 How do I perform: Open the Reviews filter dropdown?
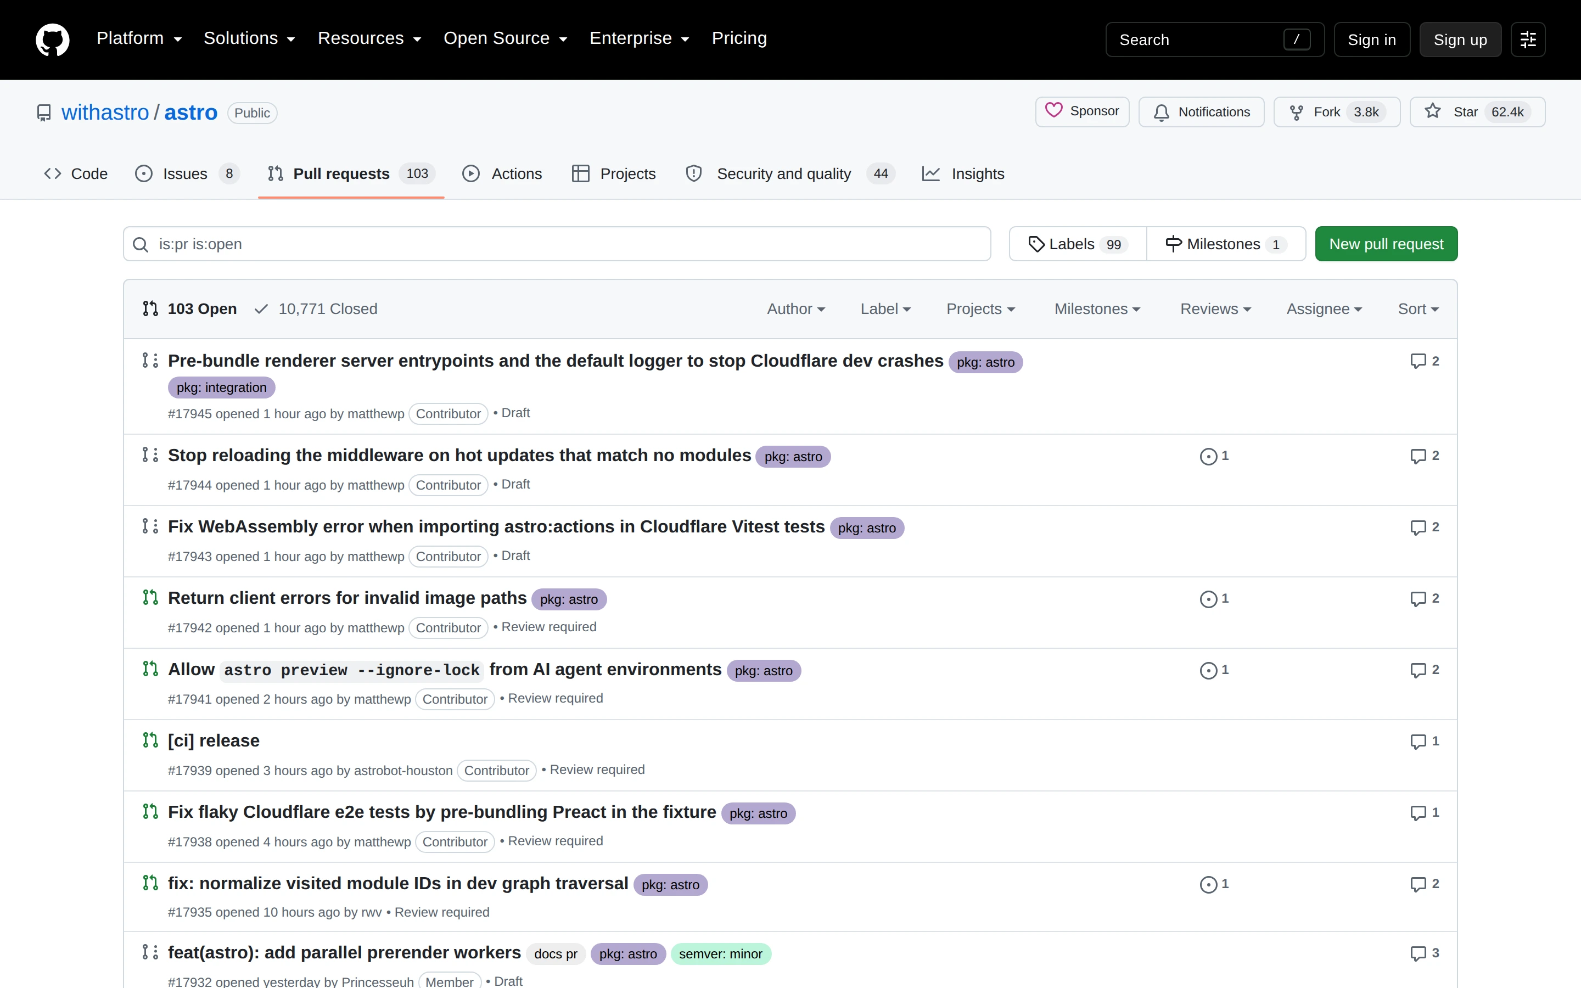point(1215,309)
